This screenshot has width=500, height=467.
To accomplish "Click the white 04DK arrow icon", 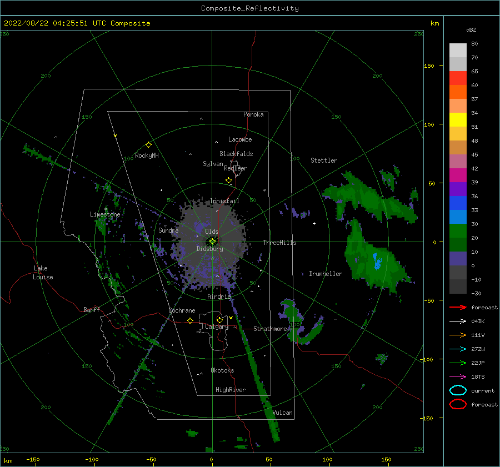I will point(458,321).
